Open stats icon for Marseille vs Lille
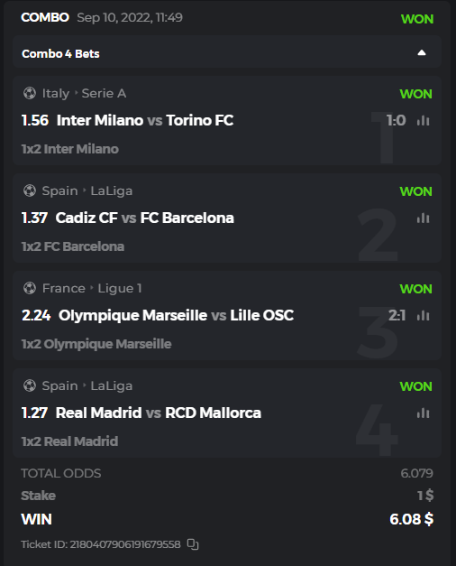The image size is (456, 566). (x=424, y=315)
